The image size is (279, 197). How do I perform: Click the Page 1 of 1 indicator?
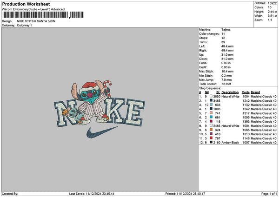point(269,194)
